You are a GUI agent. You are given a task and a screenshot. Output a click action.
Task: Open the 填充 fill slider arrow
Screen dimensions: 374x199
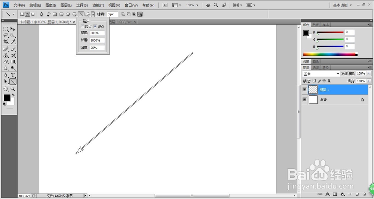coord(369,81)
